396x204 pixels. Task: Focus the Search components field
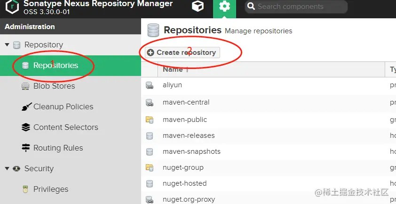pos(296,7)
